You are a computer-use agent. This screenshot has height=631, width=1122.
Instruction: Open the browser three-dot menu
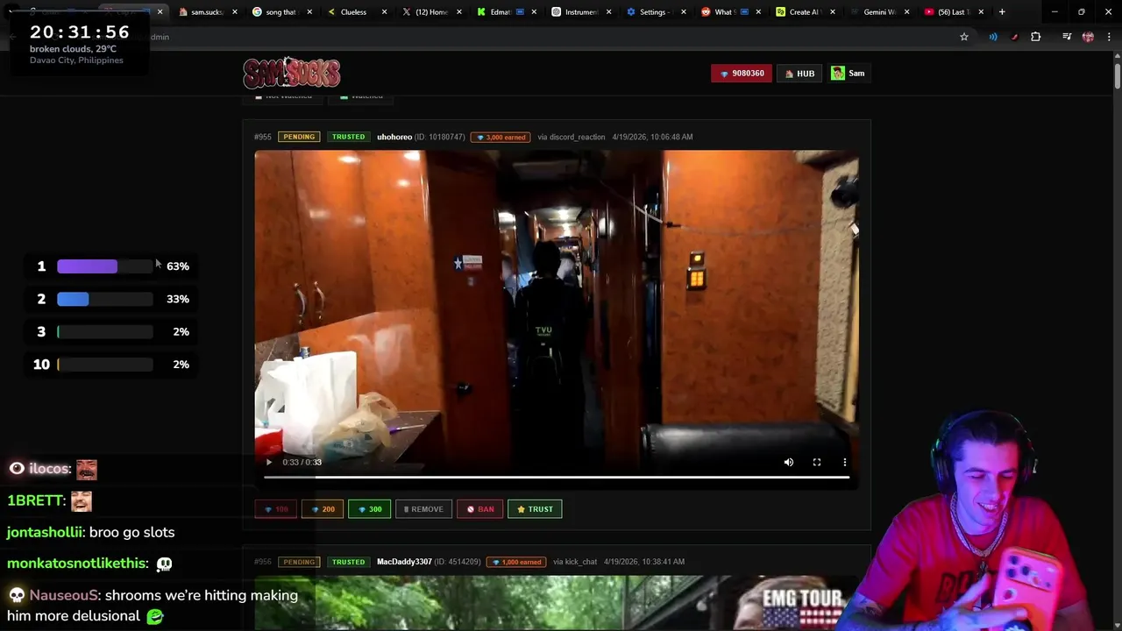click(1109, 37)
